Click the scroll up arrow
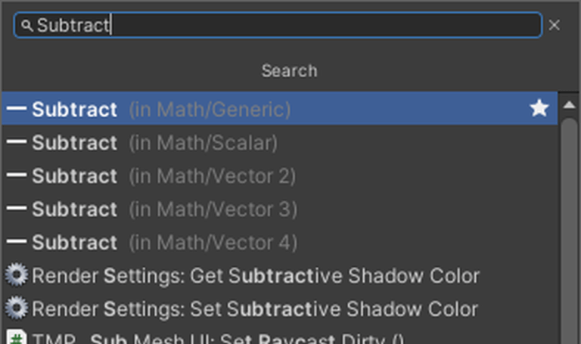Viewport: 581px width, 344px height. (570, 104)
